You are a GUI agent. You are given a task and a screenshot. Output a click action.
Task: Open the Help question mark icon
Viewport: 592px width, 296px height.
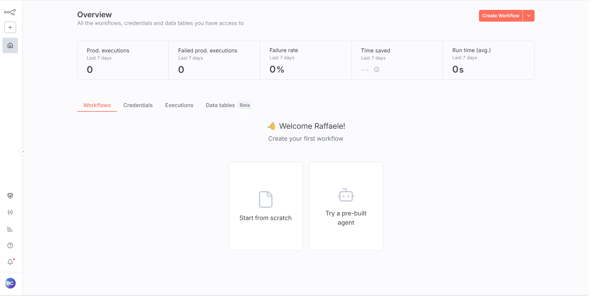click(10, 245)
